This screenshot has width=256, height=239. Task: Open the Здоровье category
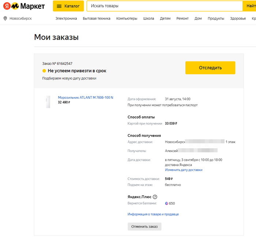click(x=238, y=18)
